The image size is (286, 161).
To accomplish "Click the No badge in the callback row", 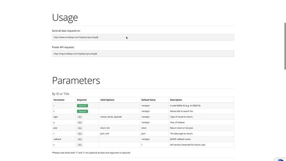I will coord(80,139).
